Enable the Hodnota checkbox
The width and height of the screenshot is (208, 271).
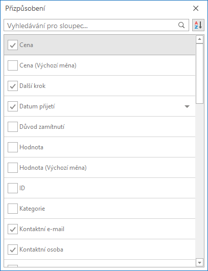13,147
